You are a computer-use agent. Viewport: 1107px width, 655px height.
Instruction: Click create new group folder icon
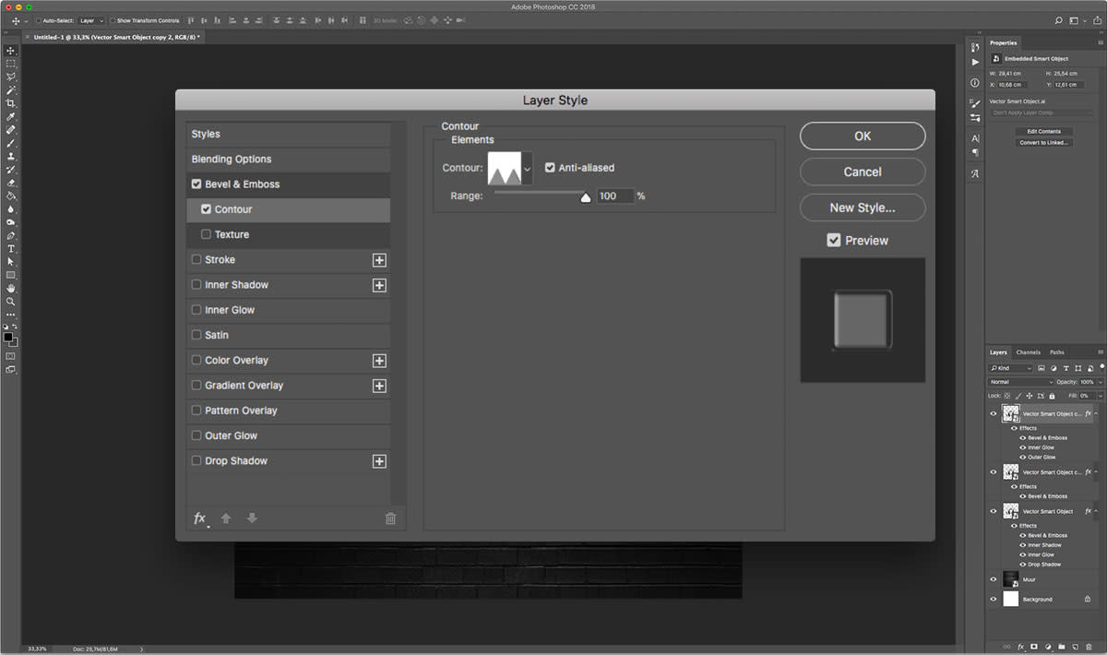1062,647
